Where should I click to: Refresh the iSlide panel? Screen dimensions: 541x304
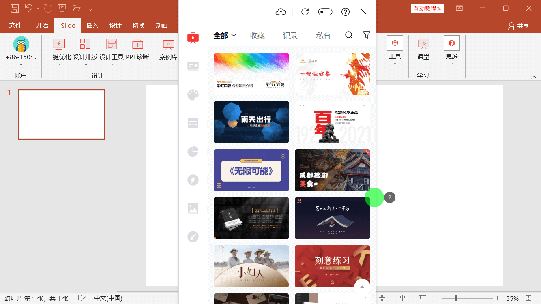(305, 12)
